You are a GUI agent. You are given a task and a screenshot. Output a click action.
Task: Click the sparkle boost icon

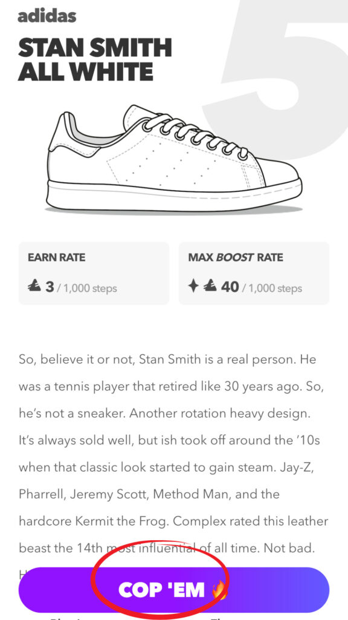point(193,286)
